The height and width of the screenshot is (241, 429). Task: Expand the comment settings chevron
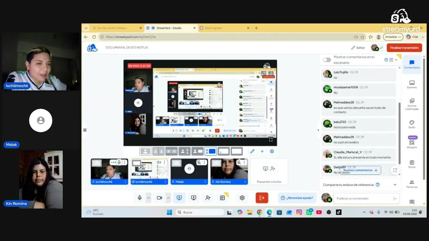[x=396, y=60]
